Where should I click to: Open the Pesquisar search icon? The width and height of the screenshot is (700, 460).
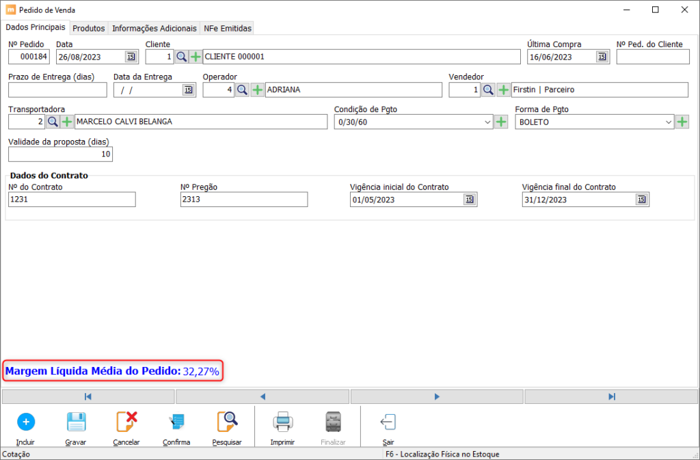tap(227, 422)
